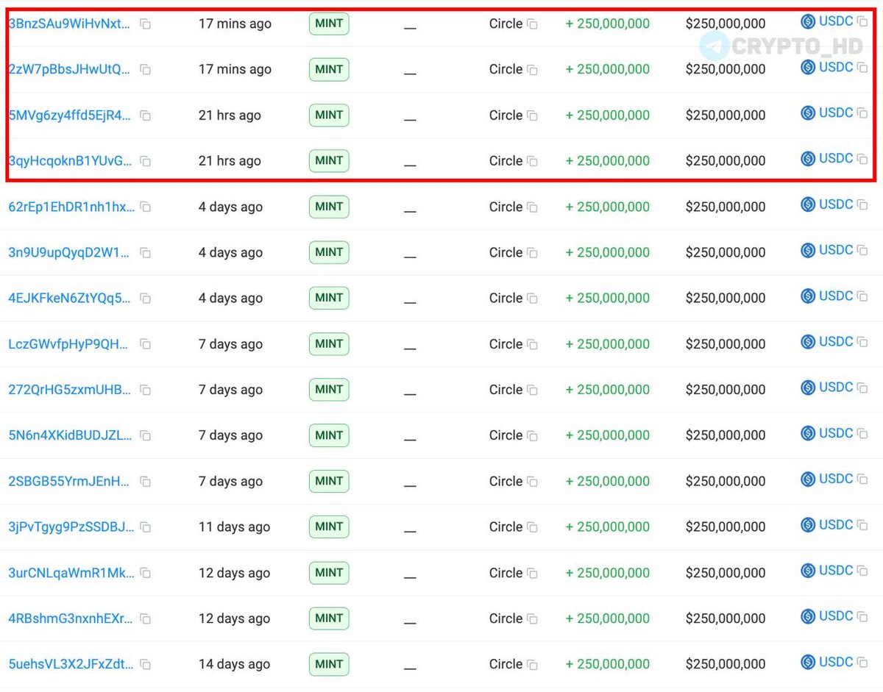
Task: Click the "14 days ago" timestamp
Action: click(x=234, y=664)
